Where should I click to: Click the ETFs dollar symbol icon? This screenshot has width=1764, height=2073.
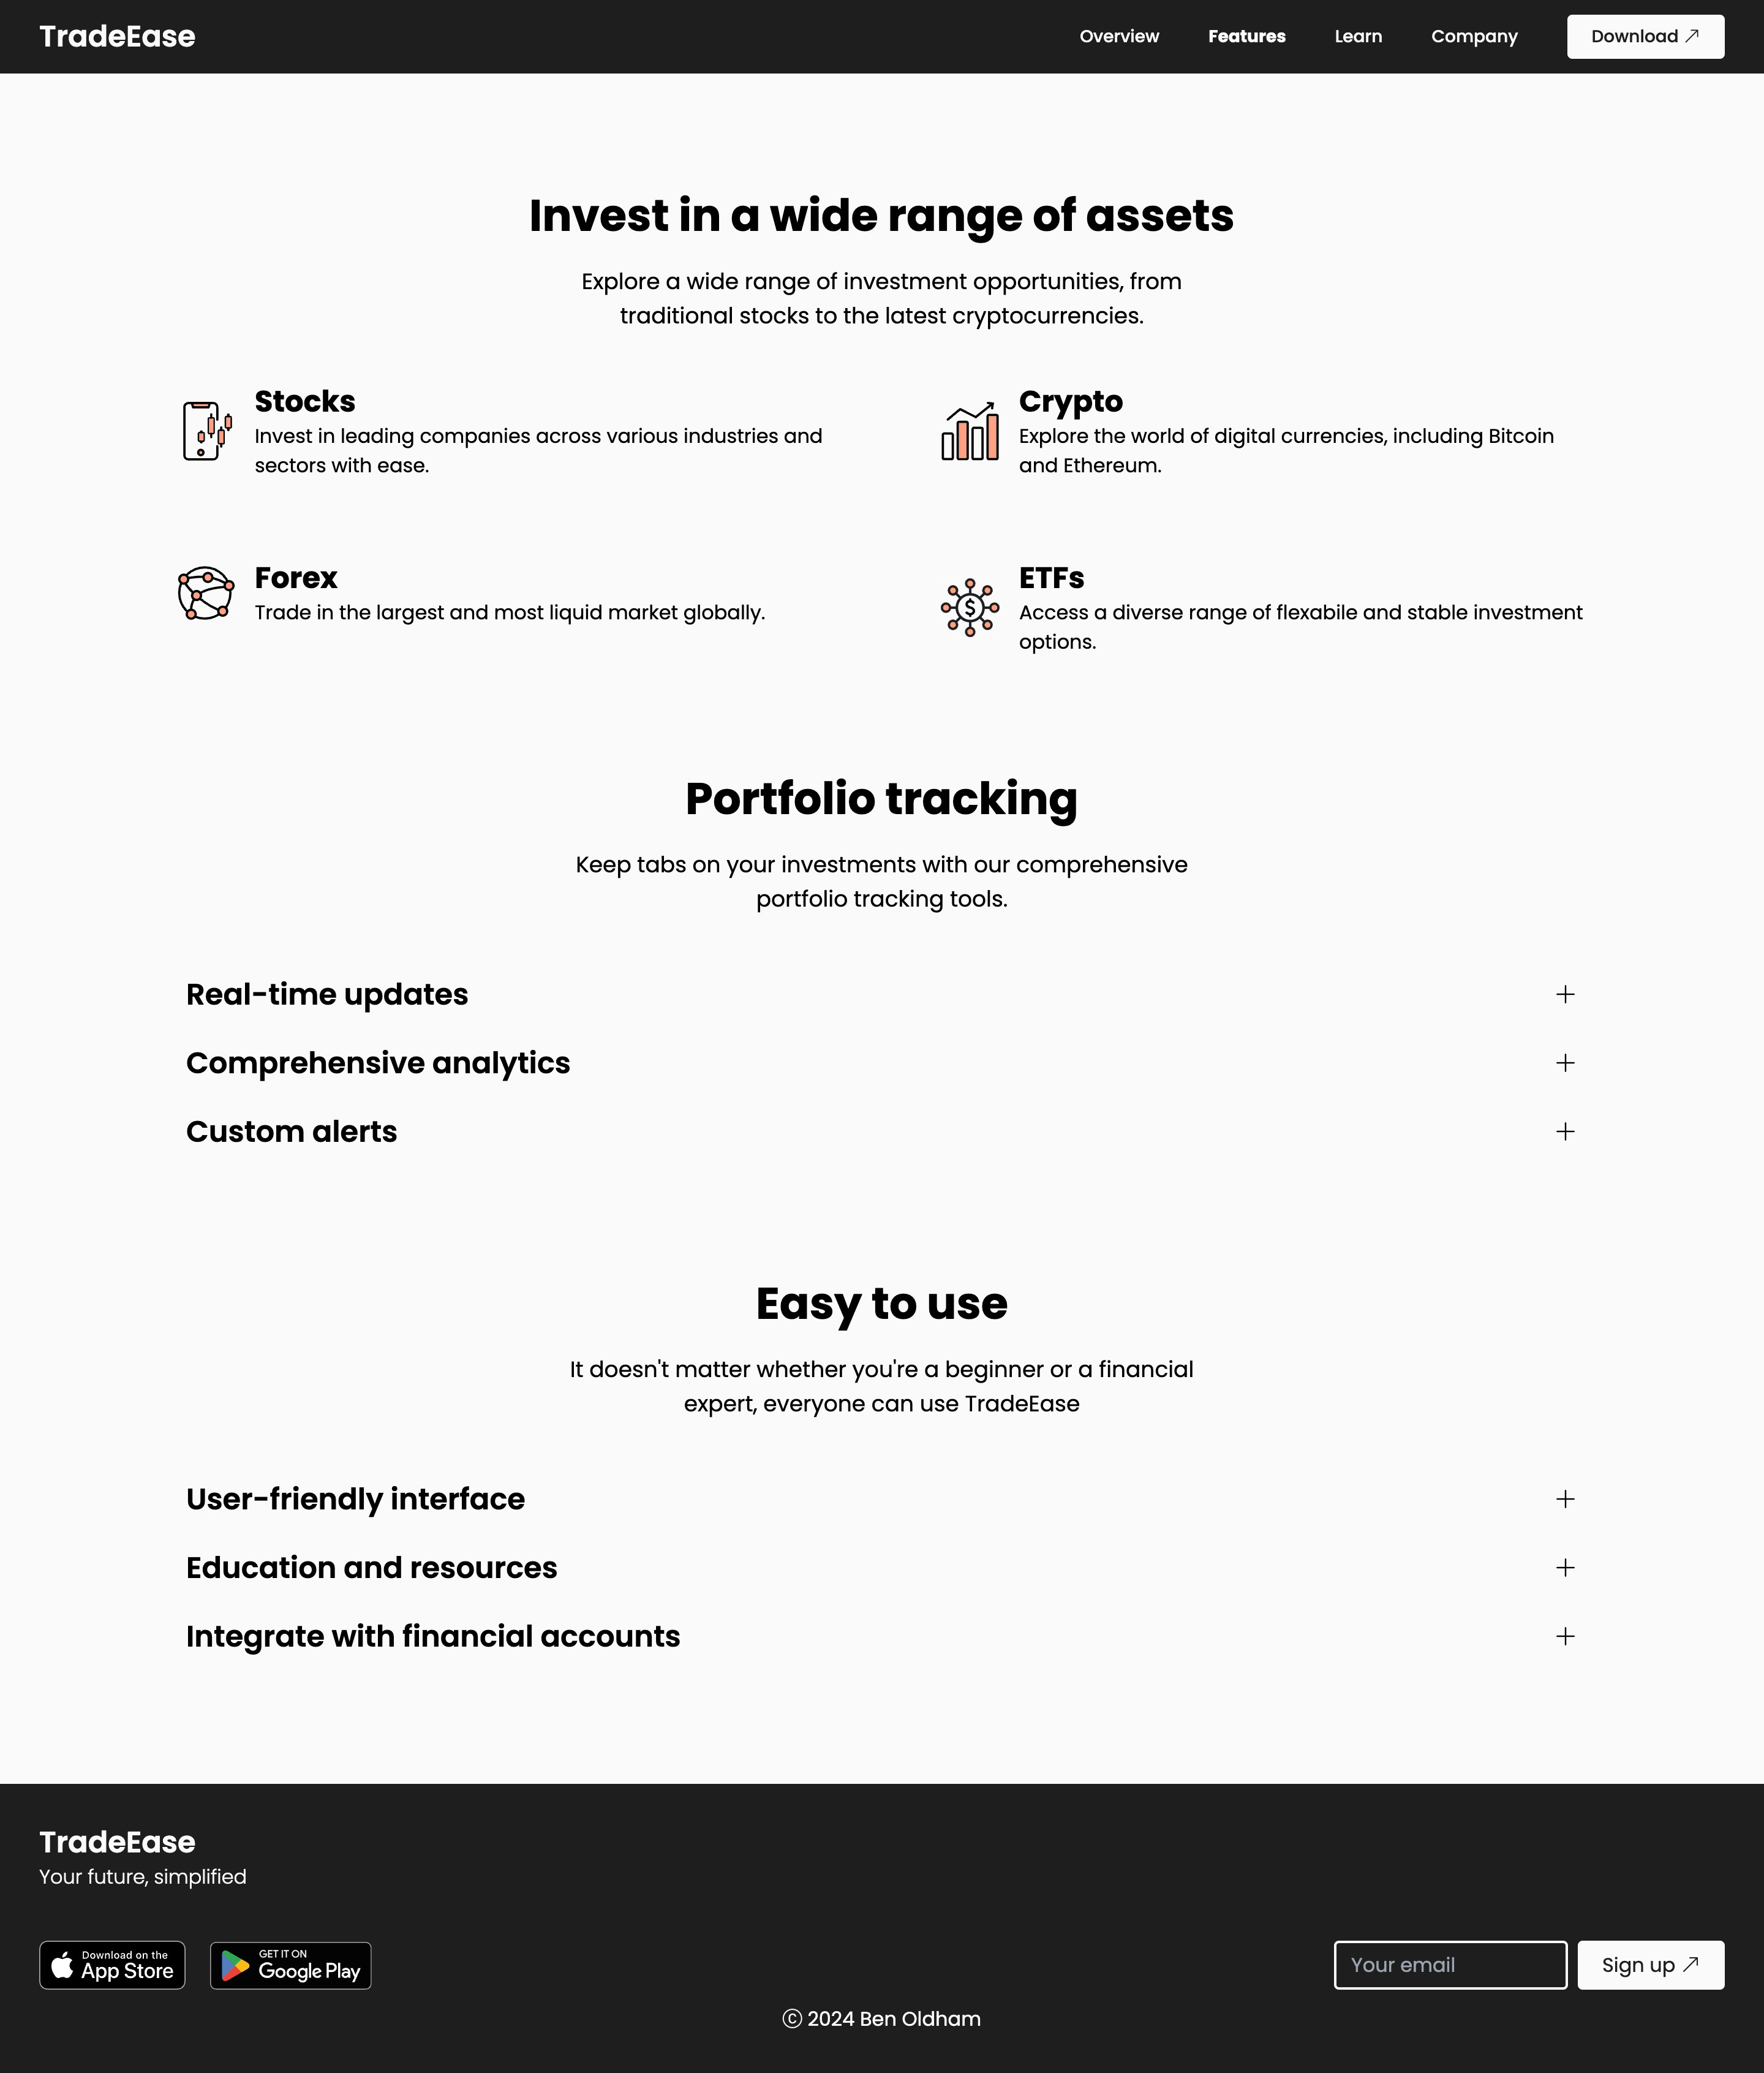click(970, 608)
